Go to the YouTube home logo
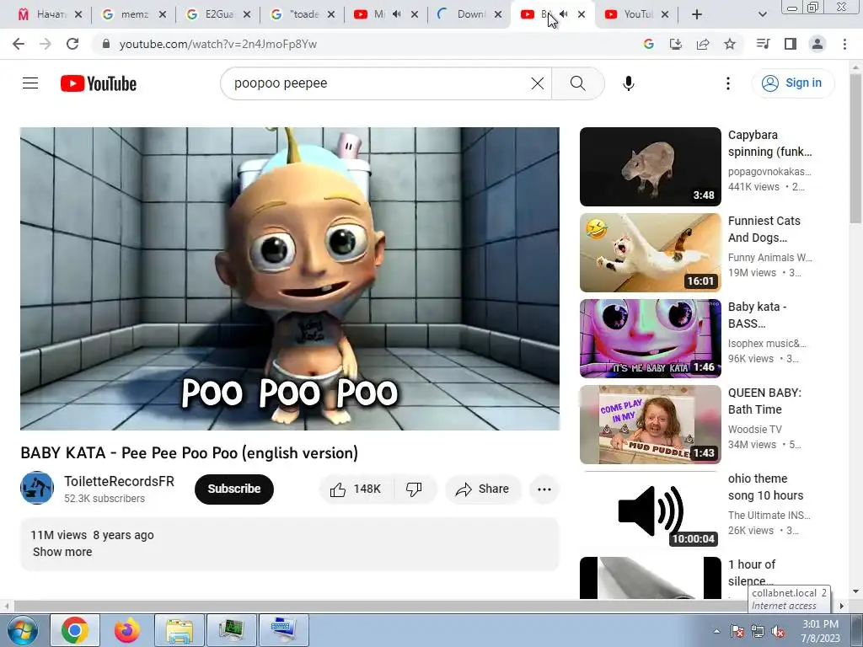 tap(99, 83)
